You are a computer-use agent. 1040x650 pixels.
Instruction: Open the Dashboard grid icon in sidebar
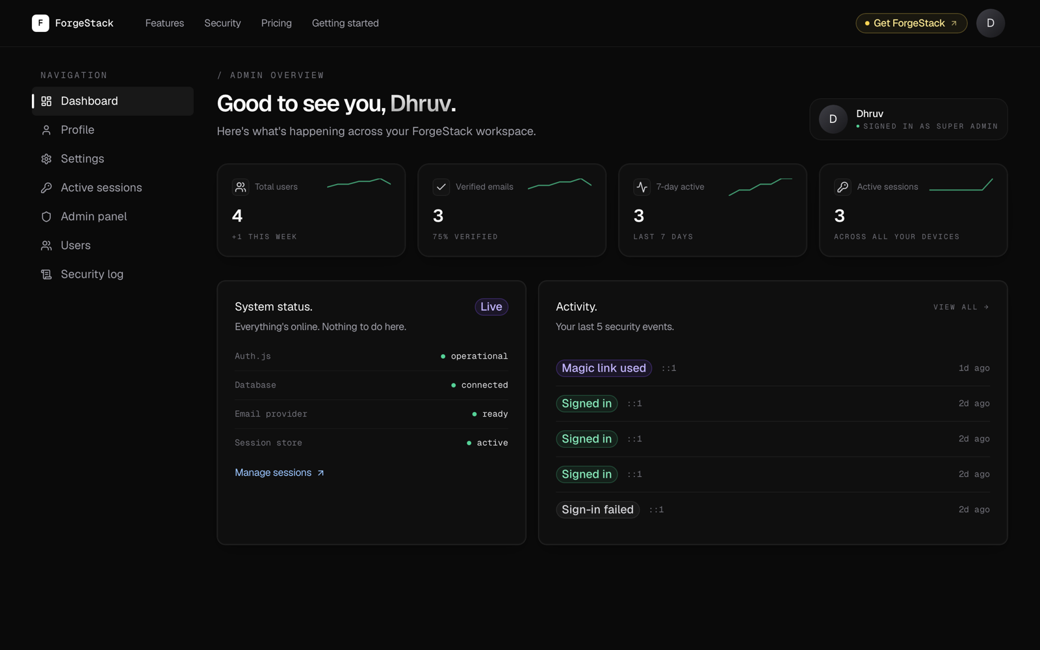(46, 101)
